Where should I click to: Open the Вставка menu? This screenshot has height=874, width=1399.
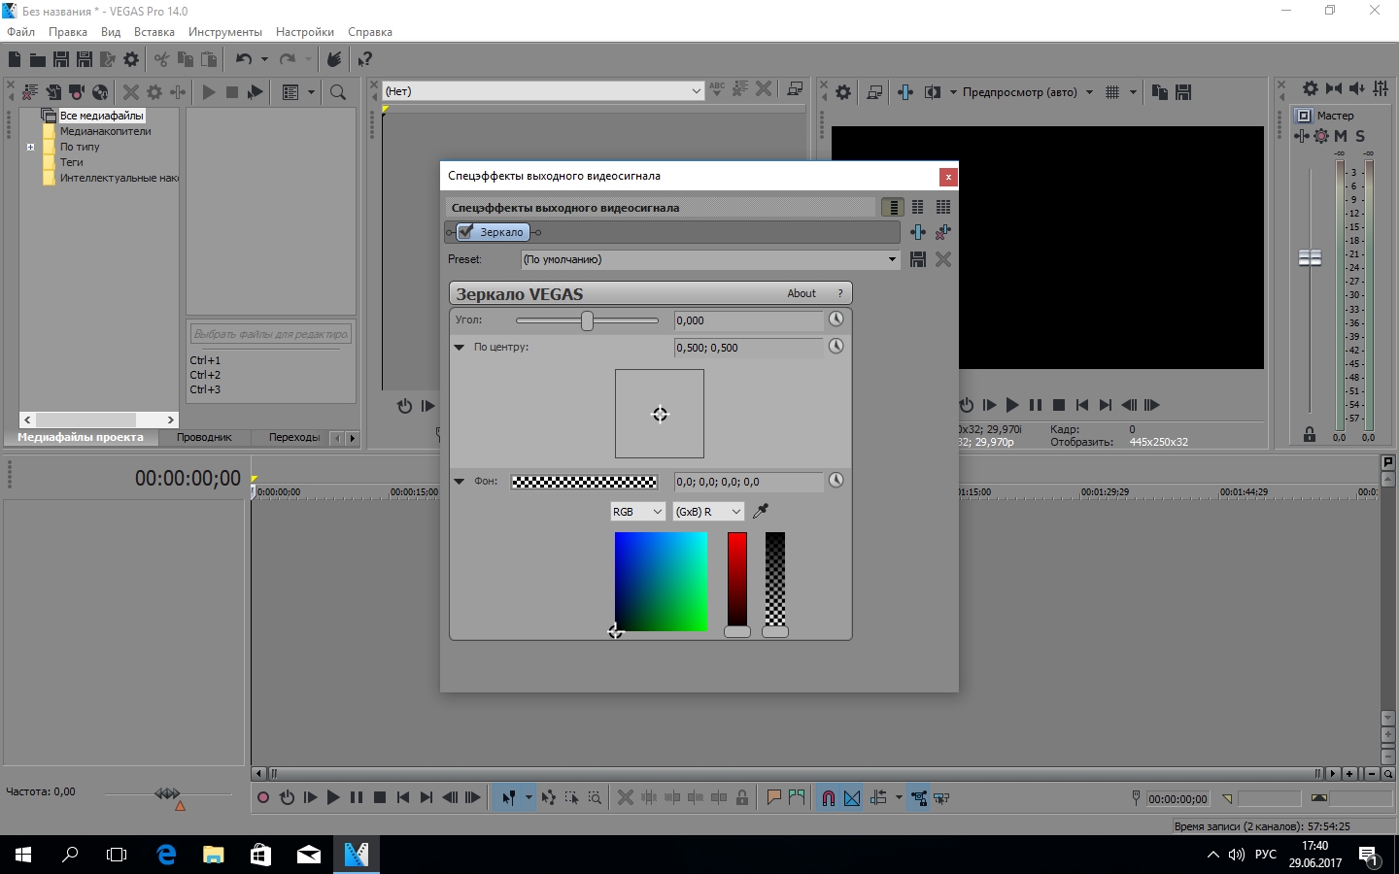[154, 32]
